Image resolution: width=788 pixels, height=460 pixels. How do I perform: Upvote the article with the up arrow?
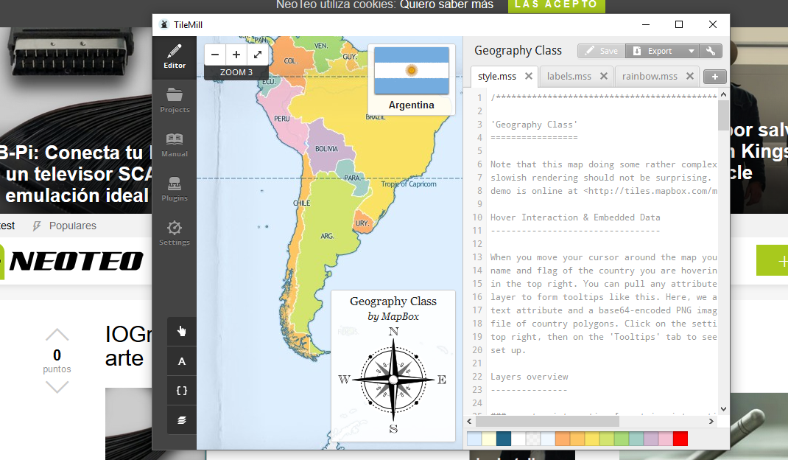(57, 335)
